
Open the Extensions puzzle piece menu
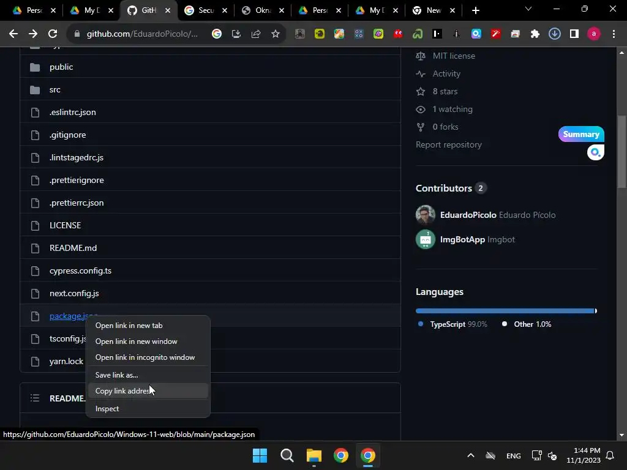point(535,34)
